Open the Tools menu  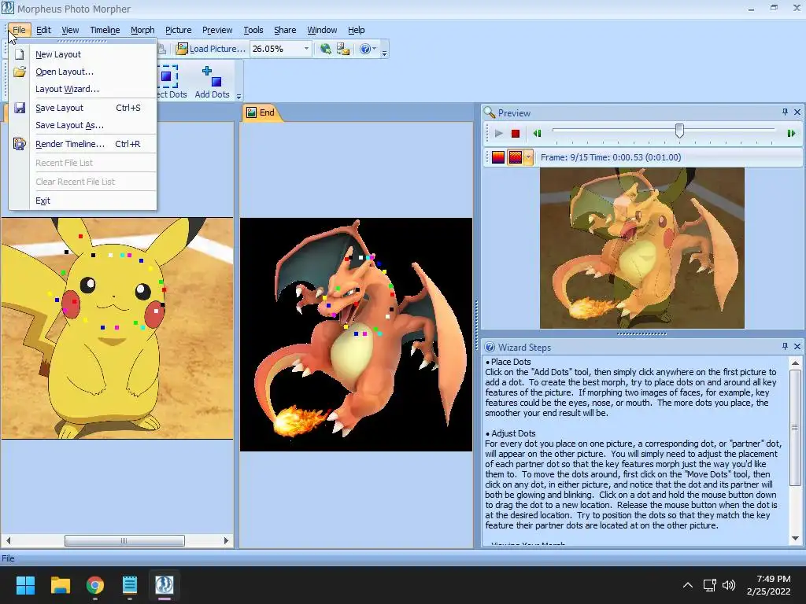(x=253, y=30)
